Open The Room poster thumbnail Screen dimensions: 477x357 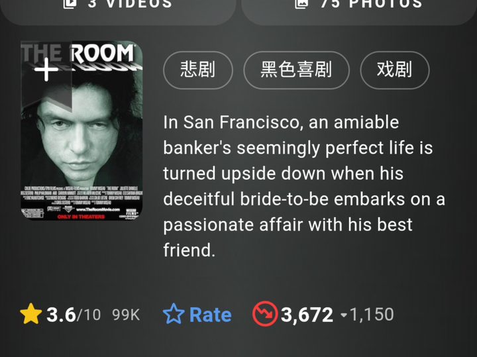pyautogui.click(x=81, y=130)
